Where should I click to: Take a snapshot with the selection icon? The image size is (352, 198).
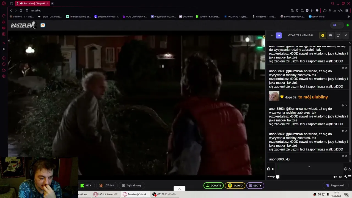click(x=302, y=10)
